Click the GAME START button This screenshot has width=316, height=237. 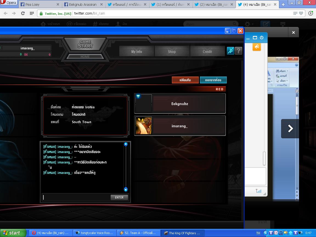tap(85, 44)
